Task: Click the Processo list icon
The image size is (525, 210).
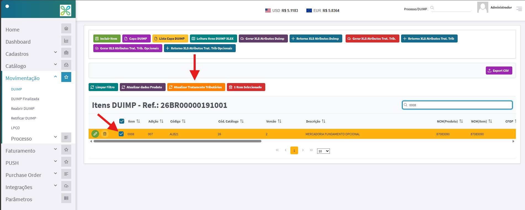Action: click(x=66, y=137)
